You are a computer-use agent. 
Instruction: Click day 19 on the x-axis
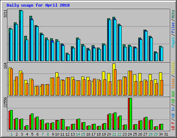[104, 134]
